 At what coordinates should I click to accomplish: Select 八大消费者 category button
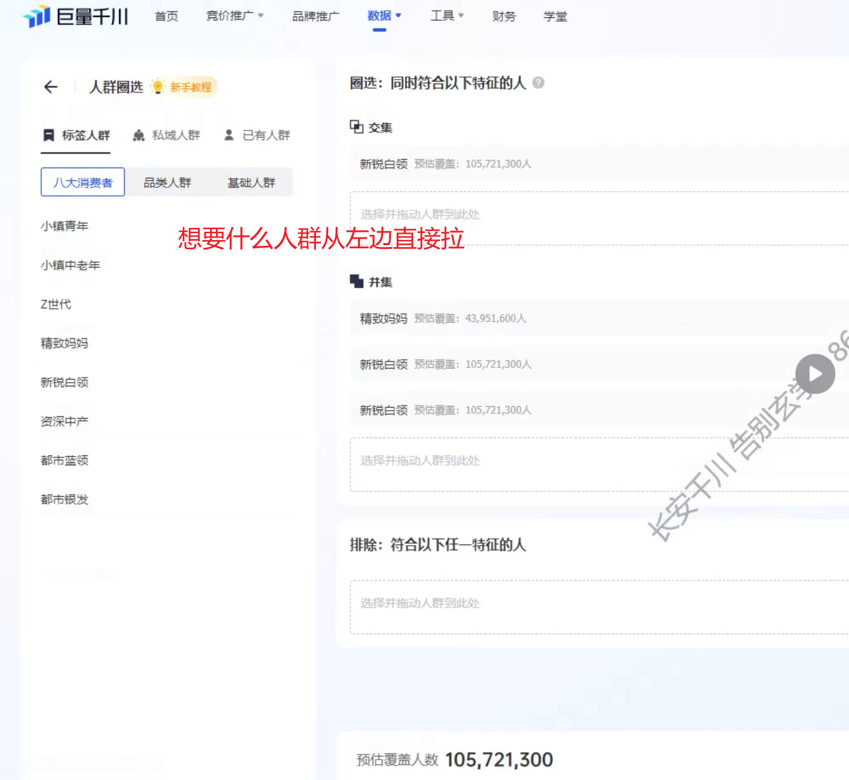(83, 183)
